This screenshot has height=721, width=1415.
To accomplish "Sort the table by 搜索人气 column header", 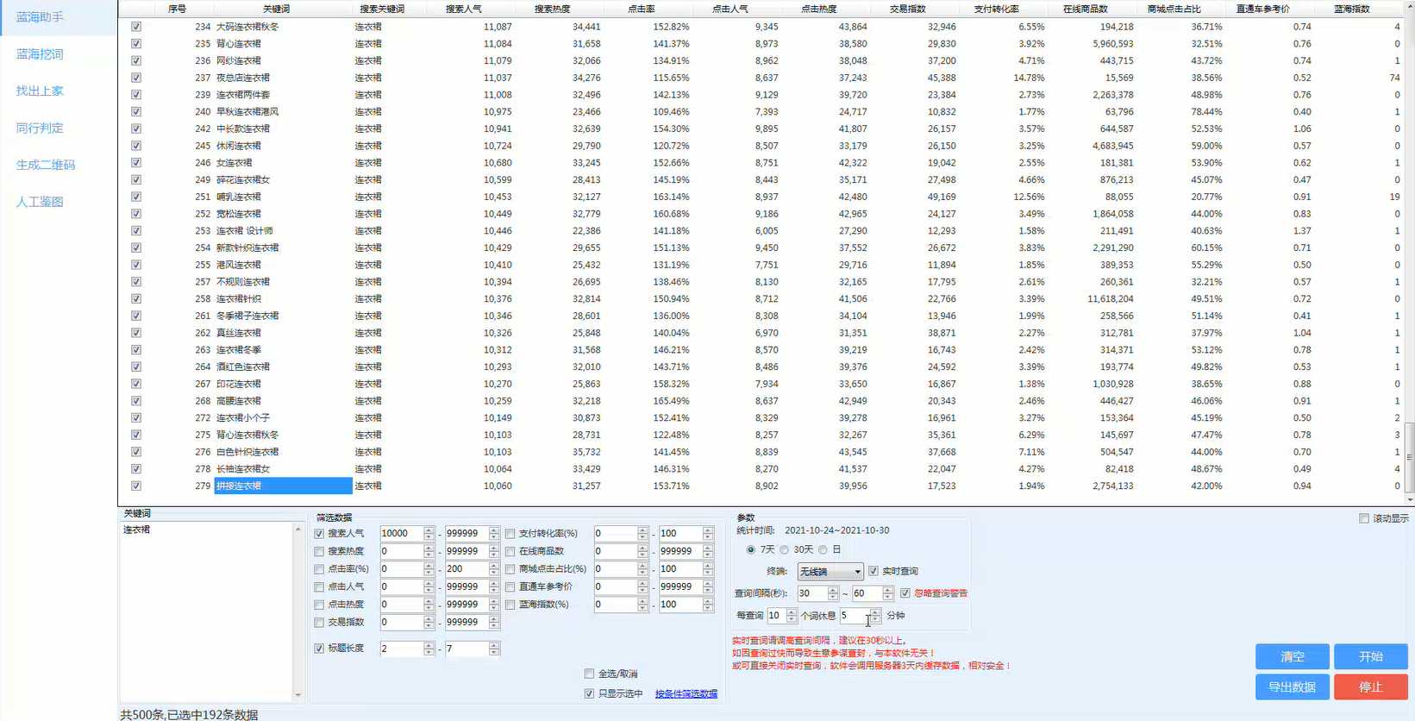I will (463, 9).
